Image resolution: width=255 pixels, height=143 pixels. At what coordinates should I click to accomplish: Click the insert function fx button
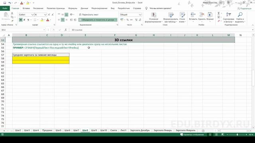point(65,30)
